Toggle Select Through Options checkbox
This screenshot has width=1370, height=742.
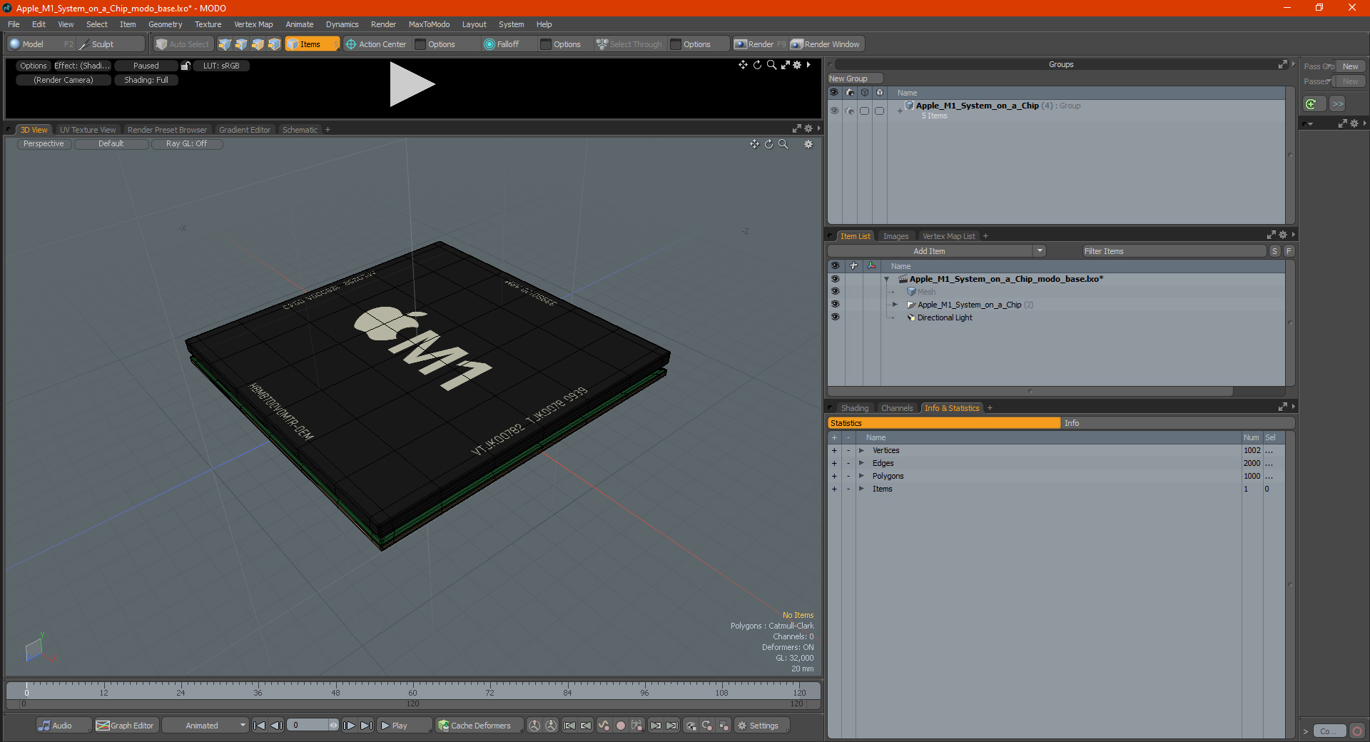pyautogui.click(x=676, y=44)
